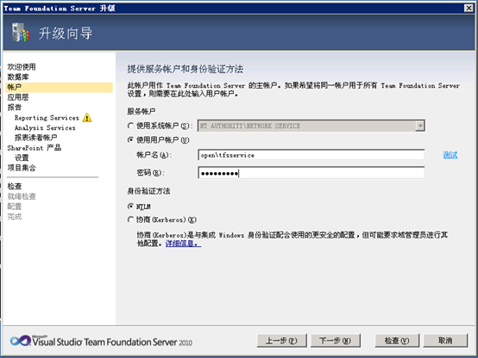Click heading 提供服务帐户和身份验证方法
This screenshot has height=358, width=478.
[185, 69]
